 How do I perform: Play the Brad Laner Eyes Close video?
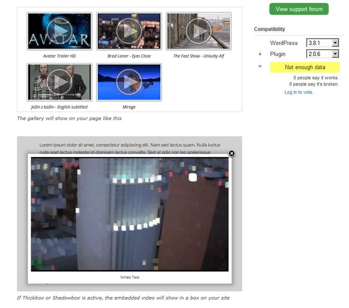pyautogui.click(x=129, y=31)
